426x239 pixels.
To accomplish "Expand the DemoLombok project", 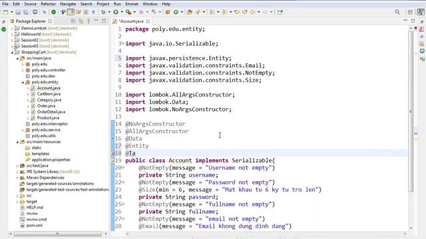I will (x=12, y=28).
